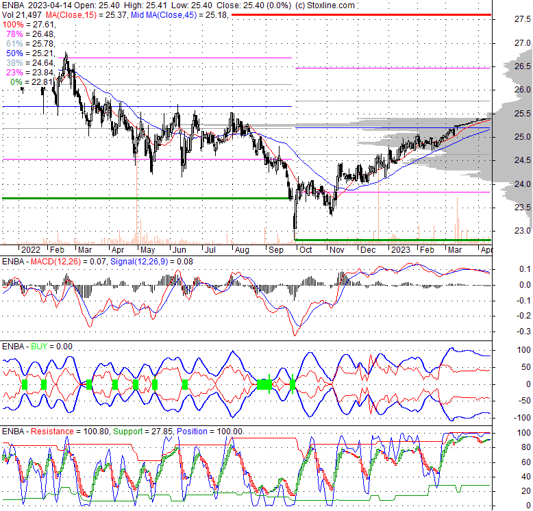This screenshot has height=511, width=533.
Task: Click the '2022' year label on time axis
Action: [x=31, y=250]
